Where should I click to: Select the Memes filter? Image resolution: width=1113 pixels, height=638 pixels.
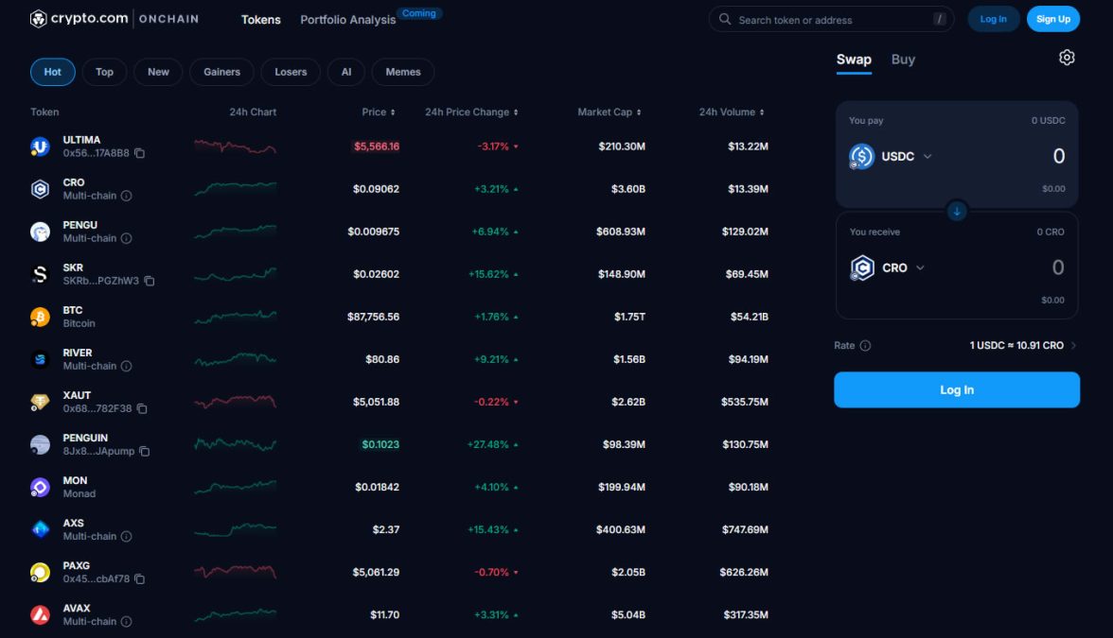(402, 72)
